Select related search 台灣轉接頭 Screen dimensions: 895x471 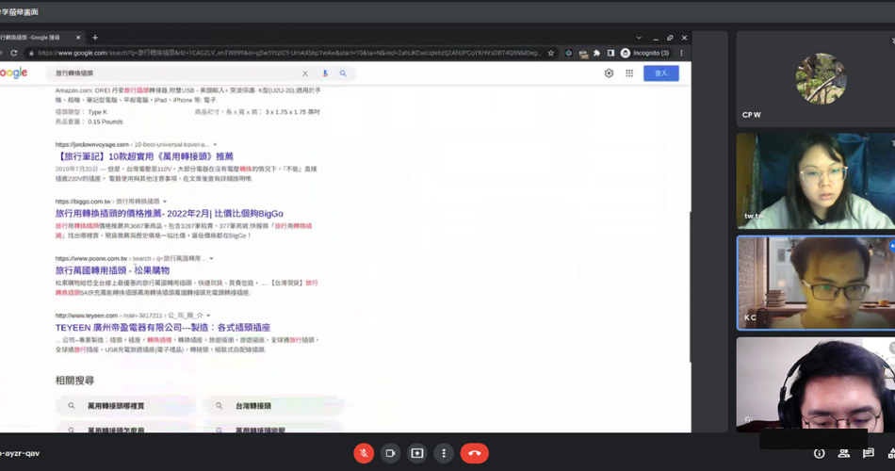point(273,406)
